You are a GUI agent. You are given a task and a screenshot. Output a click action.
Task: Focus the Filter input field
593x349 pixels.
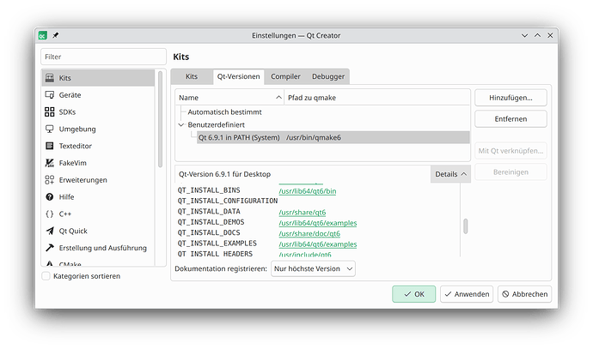click(x=103, y=57)
